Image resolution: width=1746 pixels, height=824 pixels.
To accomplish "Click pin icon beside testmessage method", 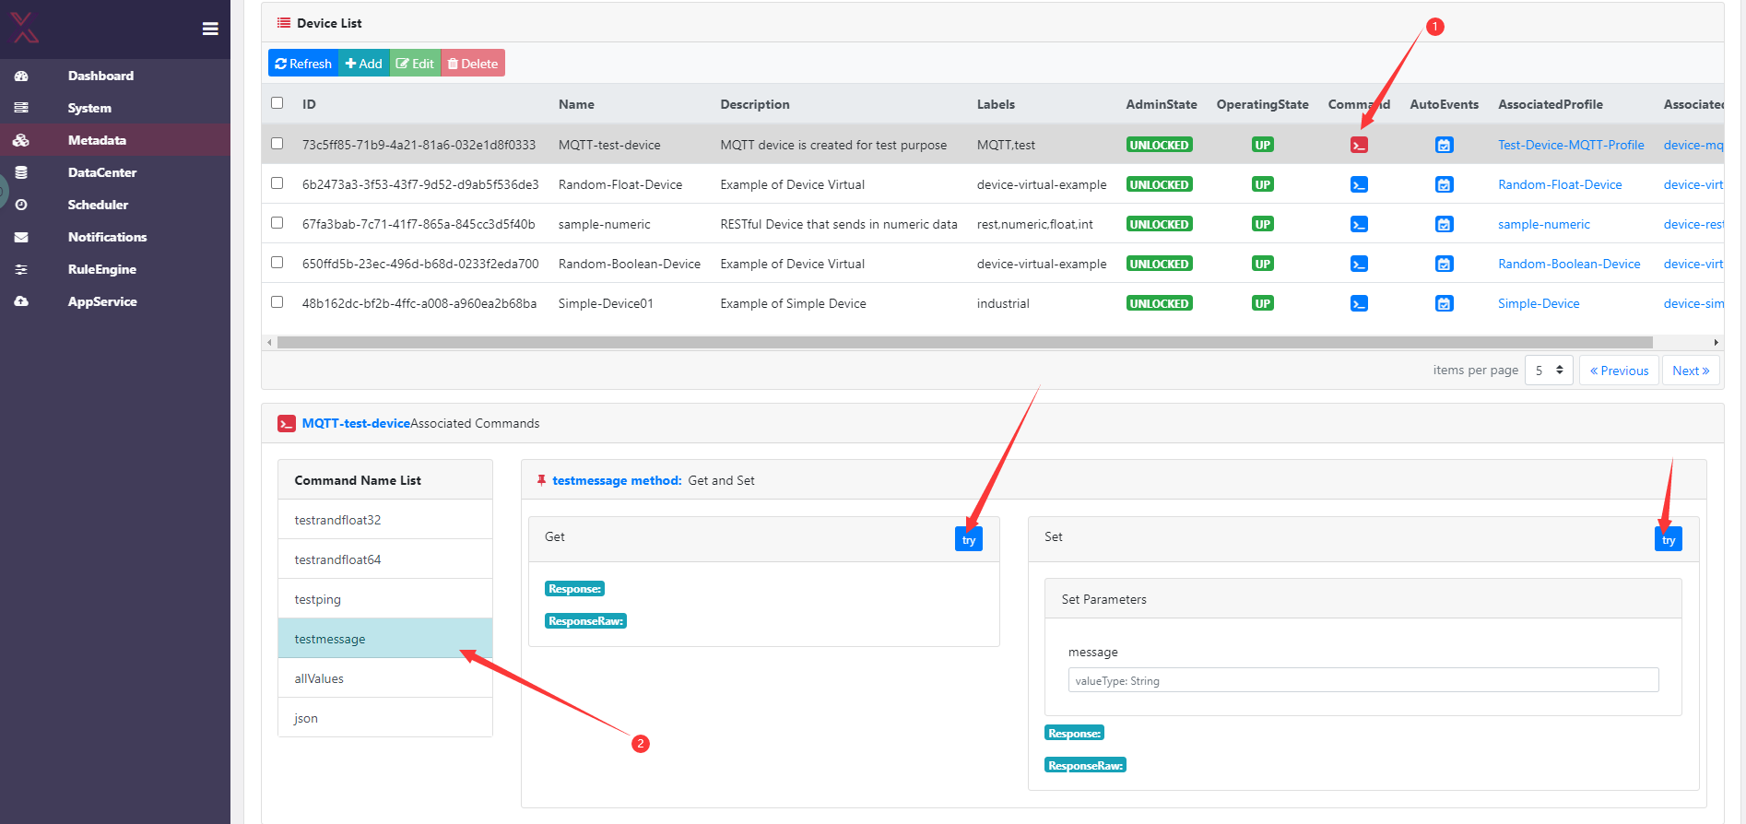I will 542,480.
